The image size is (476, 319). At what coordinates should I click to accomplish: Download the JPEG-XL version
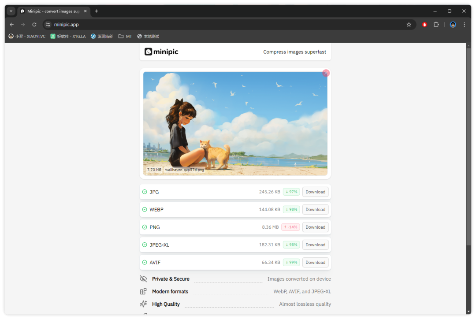click(x=315, y=245)
